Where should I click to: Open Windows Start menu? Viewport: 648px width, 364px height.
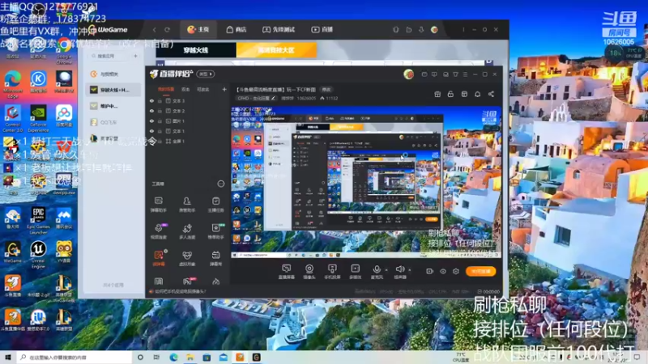pyautogui.click(x=8, y=357)
